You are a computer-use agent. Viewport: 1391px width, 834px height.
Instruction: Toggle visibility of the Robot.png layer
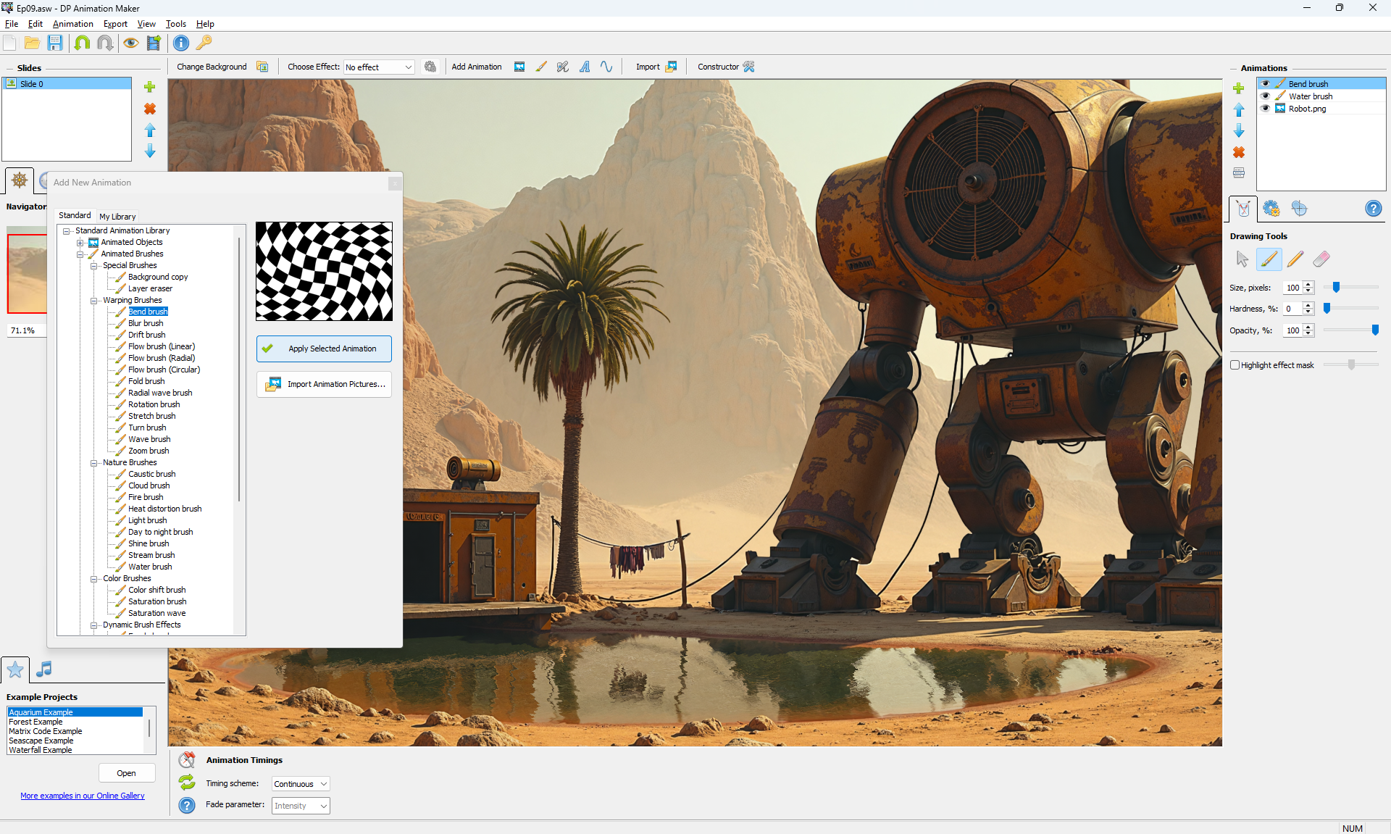pos(1266,109)
